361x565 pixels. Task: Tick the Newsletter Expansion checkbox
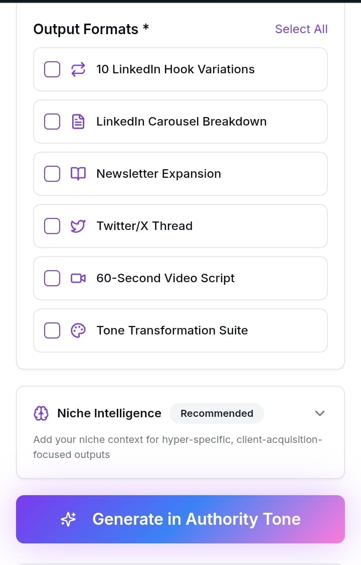(x=52, y=174)
